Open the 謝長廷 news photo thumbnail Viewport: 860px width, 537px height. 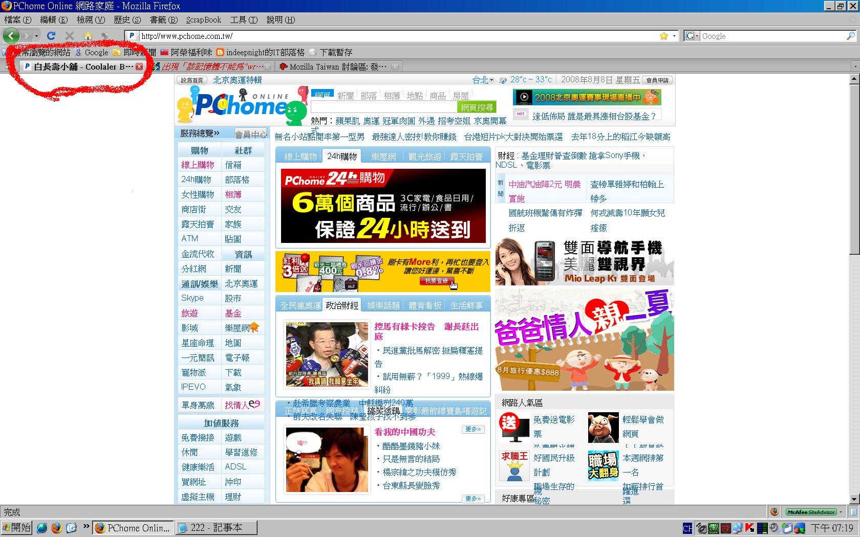(327, 354)
